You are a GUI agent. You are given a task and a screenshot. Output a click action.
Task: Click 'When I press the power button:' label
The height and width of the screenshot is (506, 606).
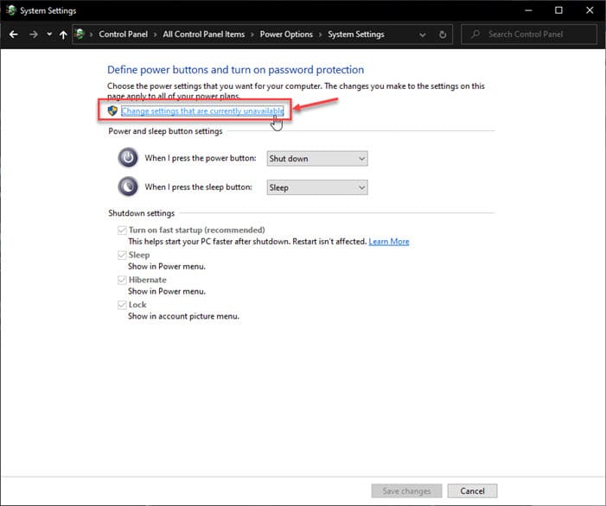pyautogui.click(x=201, y=158)
